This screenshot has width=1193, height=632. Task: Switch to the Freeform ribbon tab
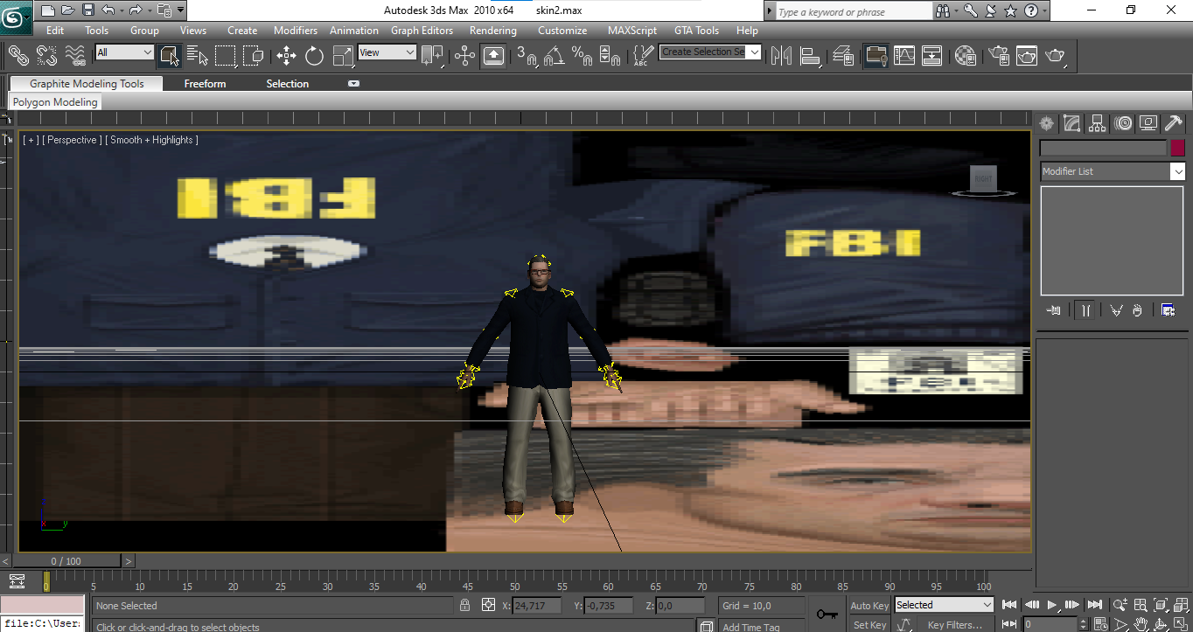[205, 84]
